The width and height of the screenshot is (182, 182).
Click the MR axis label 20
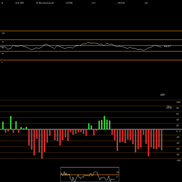tap(177, 126)
